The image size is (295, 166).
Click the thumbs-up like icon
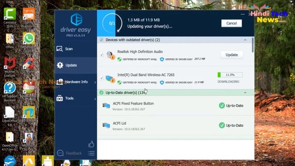(91, 144)
